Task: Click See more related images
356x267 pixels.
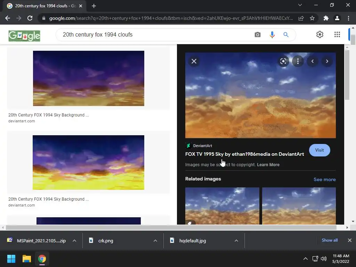Action: coord(324,179)
